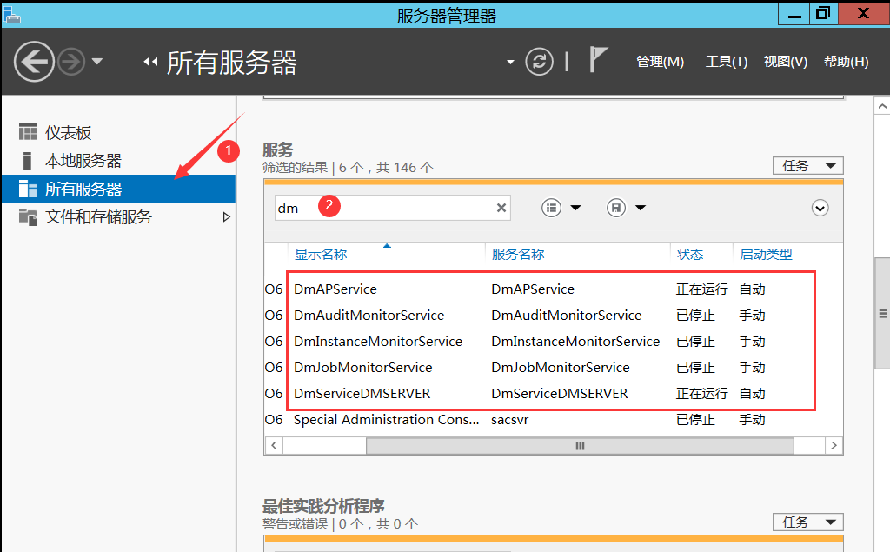Click the sacsvr service name cell
The height and width of the screenshot is (552, 890).
[509, 420]
